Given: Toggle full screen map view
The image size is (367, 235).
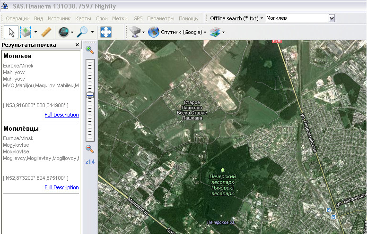Looking at the screenshot, I should point(105,32).
